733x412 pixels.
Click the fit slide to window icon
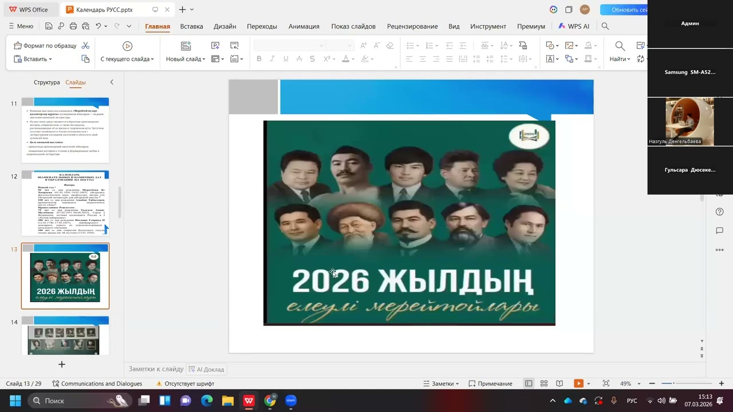pyautogui.click(x=606, y=383)
